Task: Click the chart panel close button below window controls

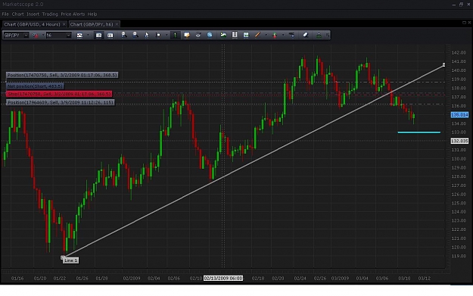Action: 469,23
